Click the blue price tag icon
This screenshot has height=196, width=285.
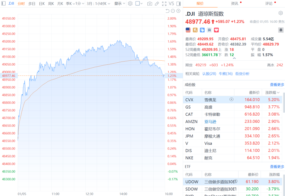click(x=202, y=30)
